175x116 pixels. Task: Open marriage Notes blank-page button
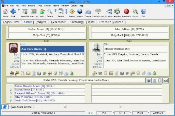[x=160, y=81]
